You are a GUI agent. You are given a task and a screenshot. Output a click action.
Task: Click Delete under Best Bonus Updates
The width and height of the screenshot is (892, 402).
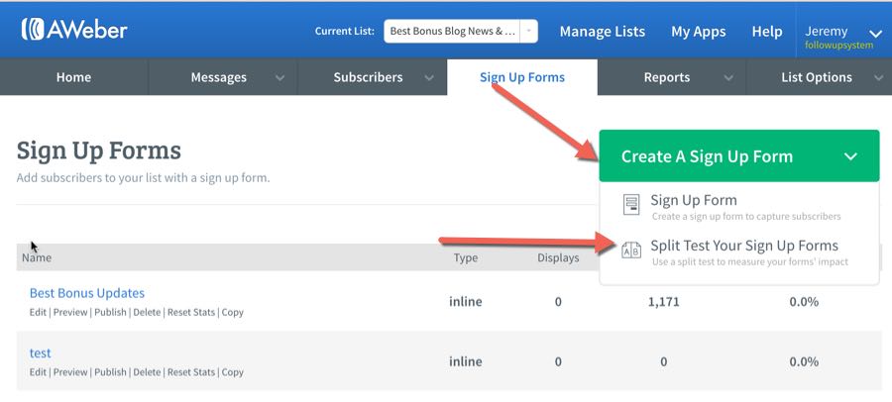point(147,312)
